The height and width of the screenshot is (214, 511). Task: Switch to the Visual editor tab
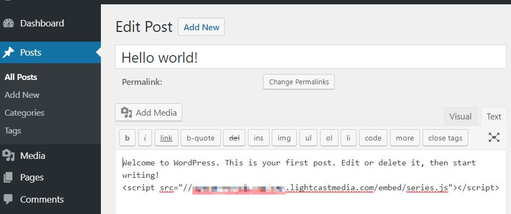(461, 117)
